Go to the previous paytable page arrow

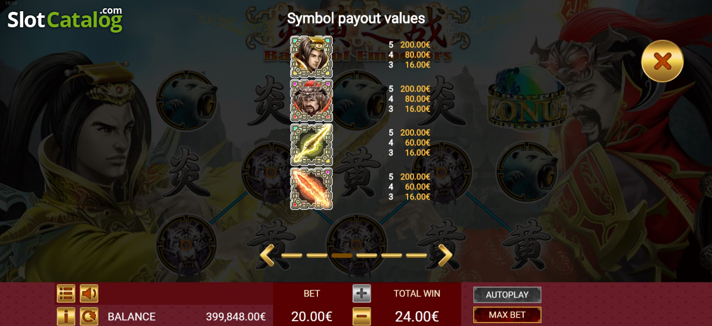[x=268, y=255]
